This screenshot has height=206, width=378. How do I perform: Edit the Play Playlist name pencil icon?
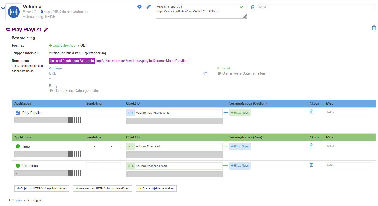point(46,30)
